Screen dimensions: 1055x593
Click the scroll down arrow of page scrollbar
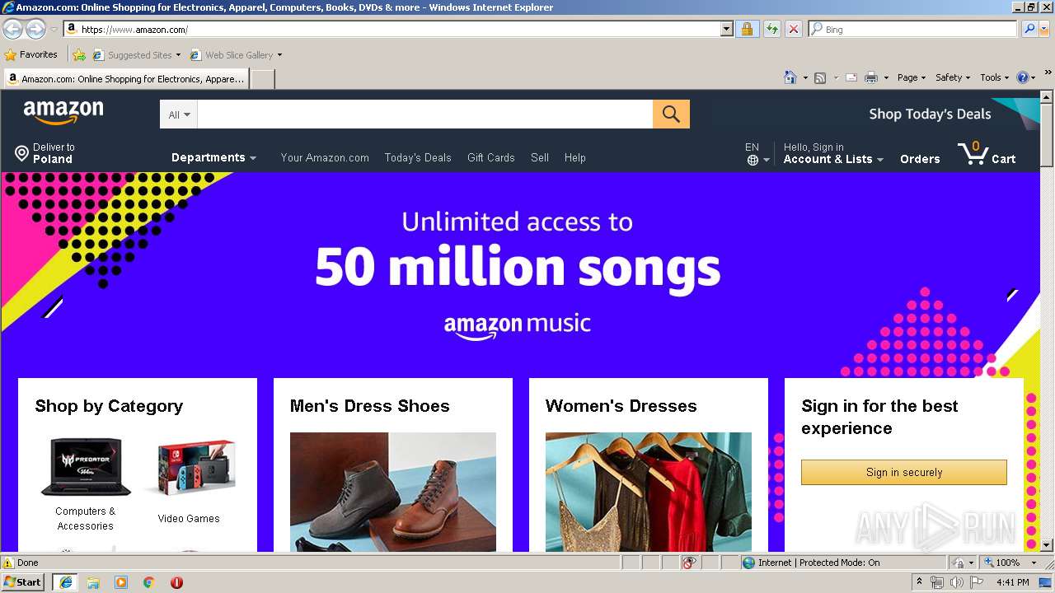pos(1047,544)
